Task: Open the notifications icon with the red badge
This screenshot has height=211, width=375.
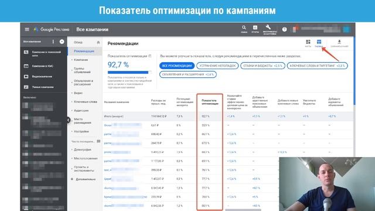Action: coord(295,29)
